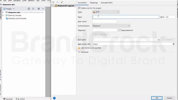Switch to the Excluded Paths tab
This screenshot has width=178, height=100.
[107, 2]
